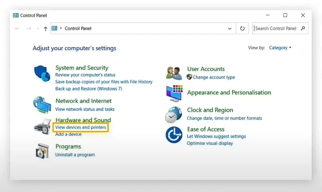Click the System and Security shield icon
The height and width of the screenshot is (192, 322).
(x=42, y=74)
